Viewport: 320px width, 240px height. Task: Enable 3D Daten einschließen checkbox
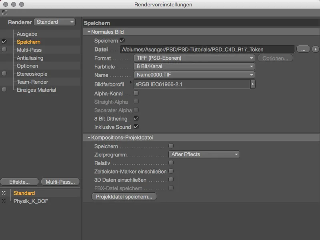pyautogui.click(x=171, y=179)
